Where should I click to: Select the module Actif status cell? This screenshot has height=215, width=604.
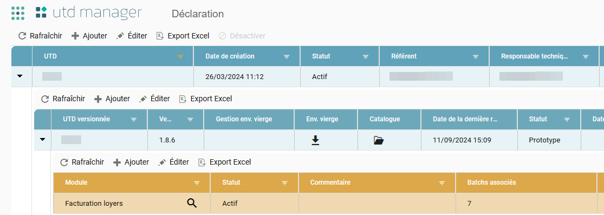(x=254, y=204)
